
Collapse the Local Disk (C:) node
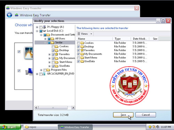click(37, 31)
